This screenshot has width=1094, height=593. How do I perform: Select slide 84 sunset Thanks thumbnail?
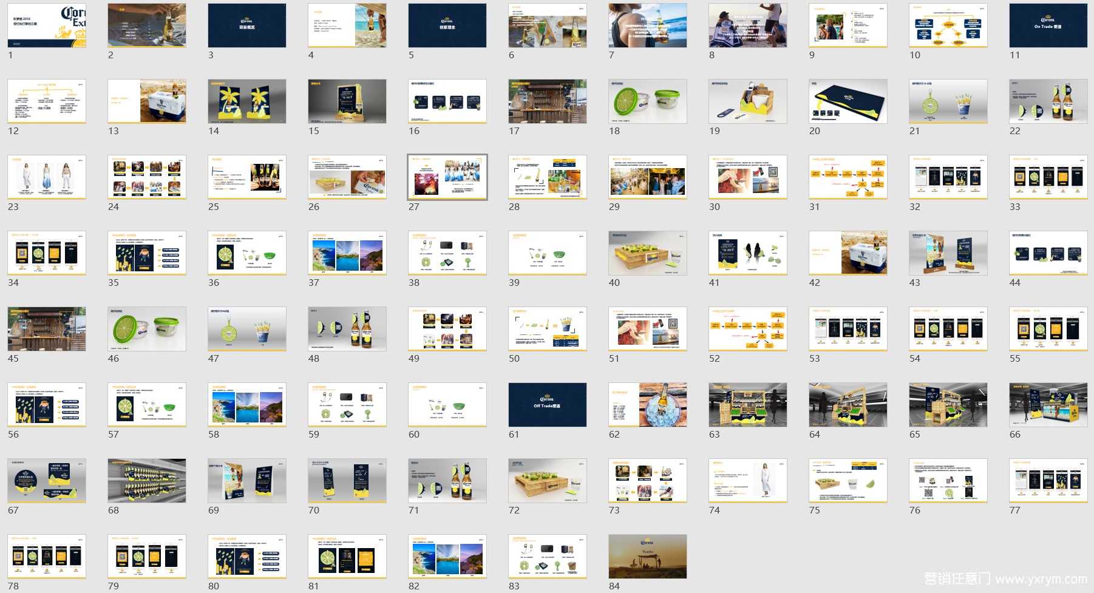coord(648,557)
